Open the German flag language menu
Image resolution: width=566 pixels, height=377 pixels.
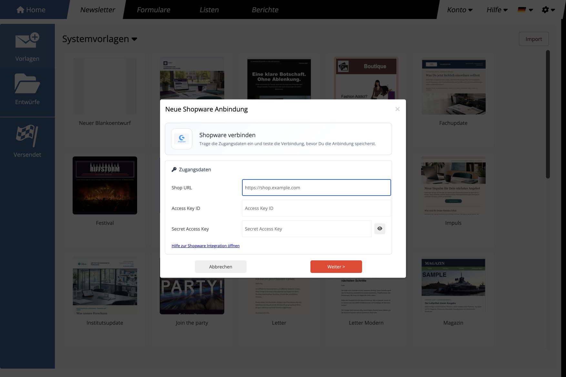pyautogui.click(x=525, y=10)
